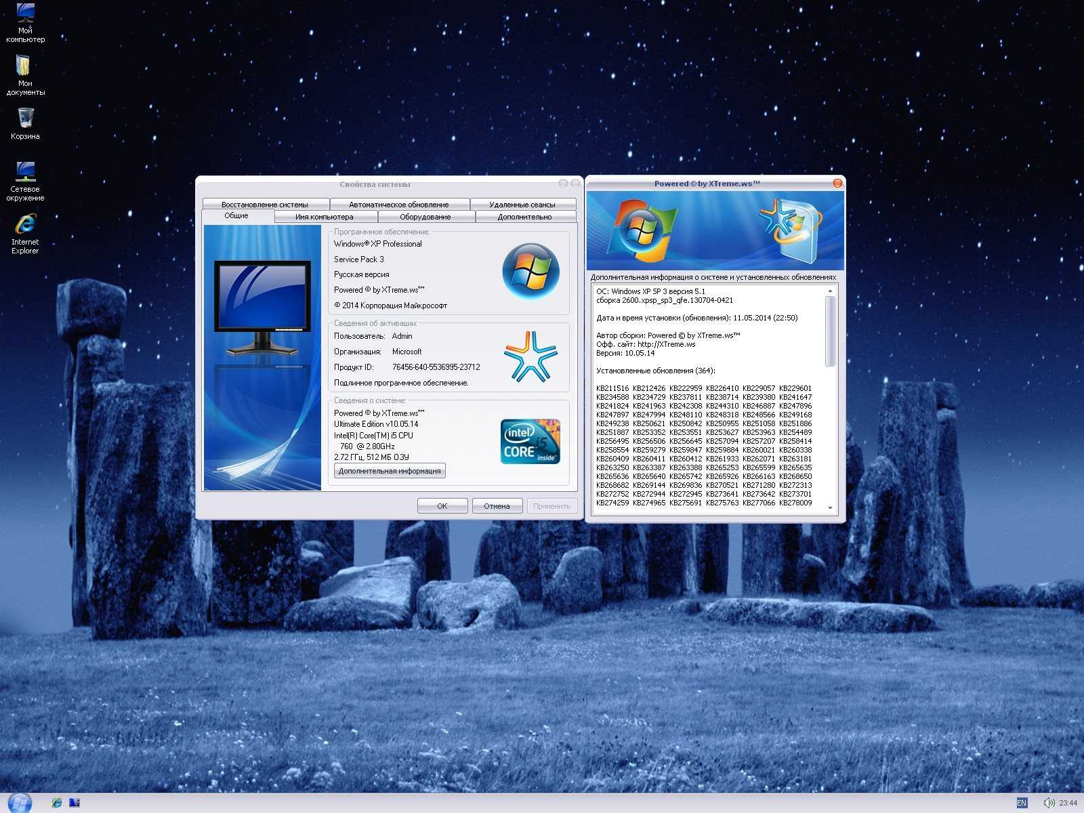Click the Применить button

coord(551,506)
